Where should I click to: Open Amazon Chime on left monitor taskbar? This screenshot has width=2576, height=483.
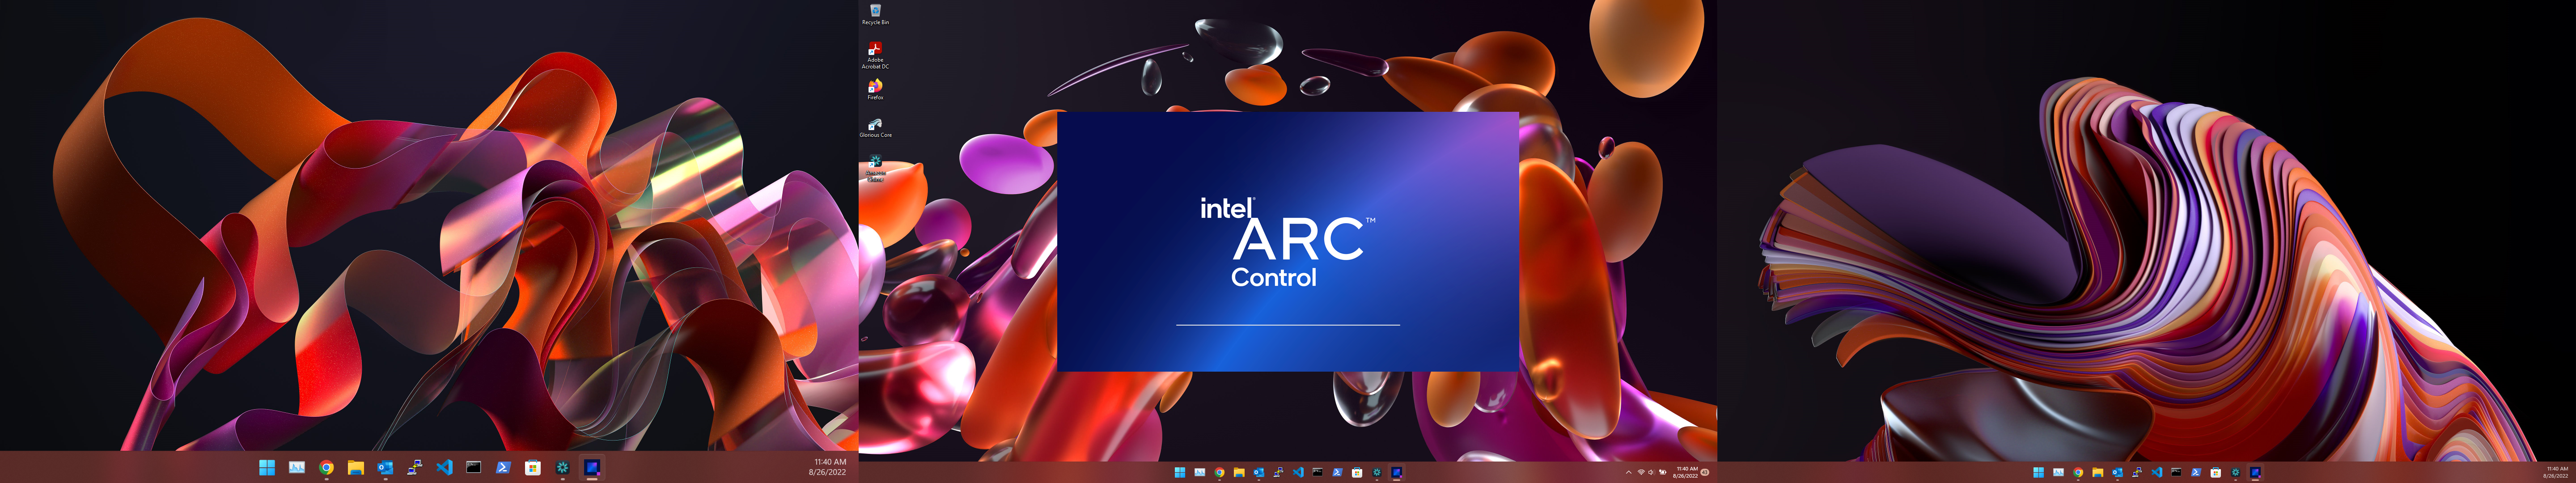[x=562, y=467]
